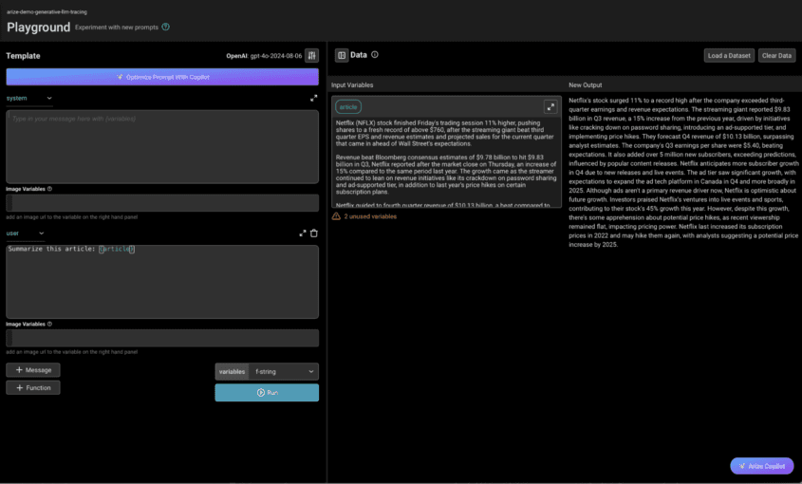The image size is (802, 484).
Task: Add a new Function
Action: pyautogui.click(x=33, y=388)
